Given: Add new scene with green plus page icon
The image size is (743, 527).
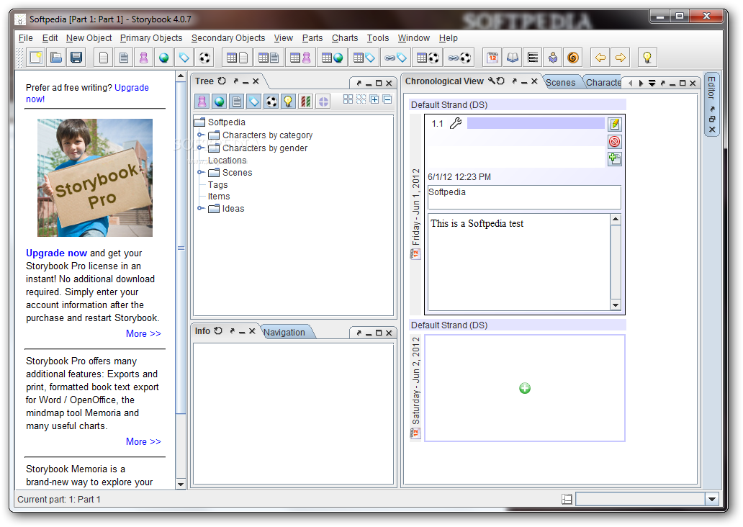Looking at the screenshot, I should point(615,159).
